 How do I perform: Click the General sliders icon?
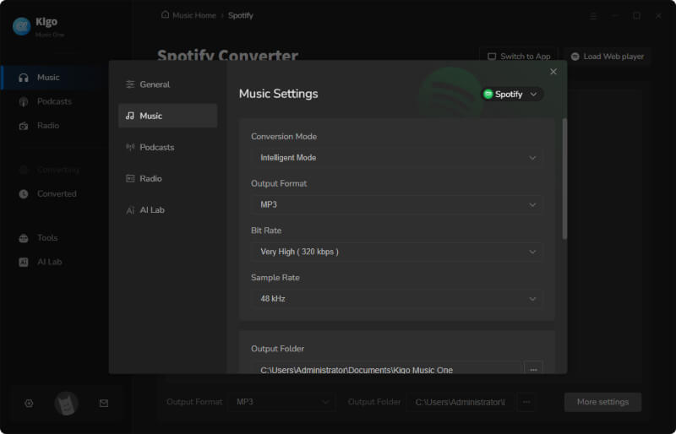[x=130, y=84]
